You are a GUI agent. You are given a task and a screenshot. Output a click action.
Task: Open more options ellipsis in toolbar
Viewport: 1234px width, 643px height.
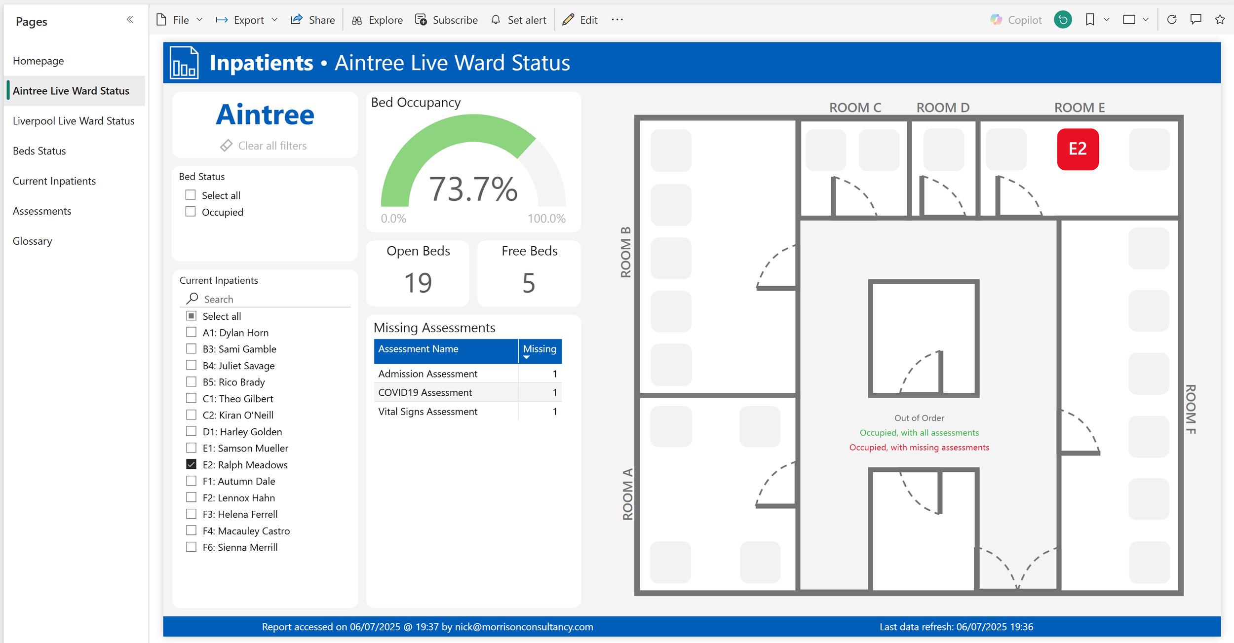pyautogui.click(x=617, y=20)
